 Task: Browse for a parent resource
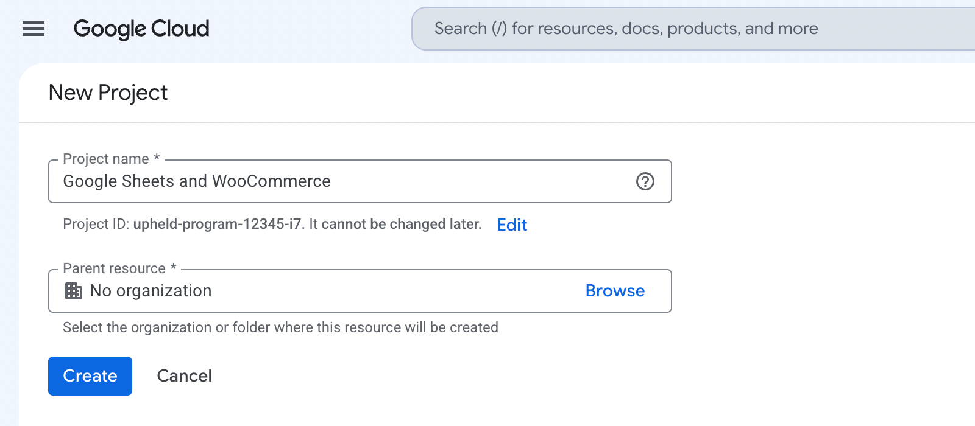pos(615,291)
